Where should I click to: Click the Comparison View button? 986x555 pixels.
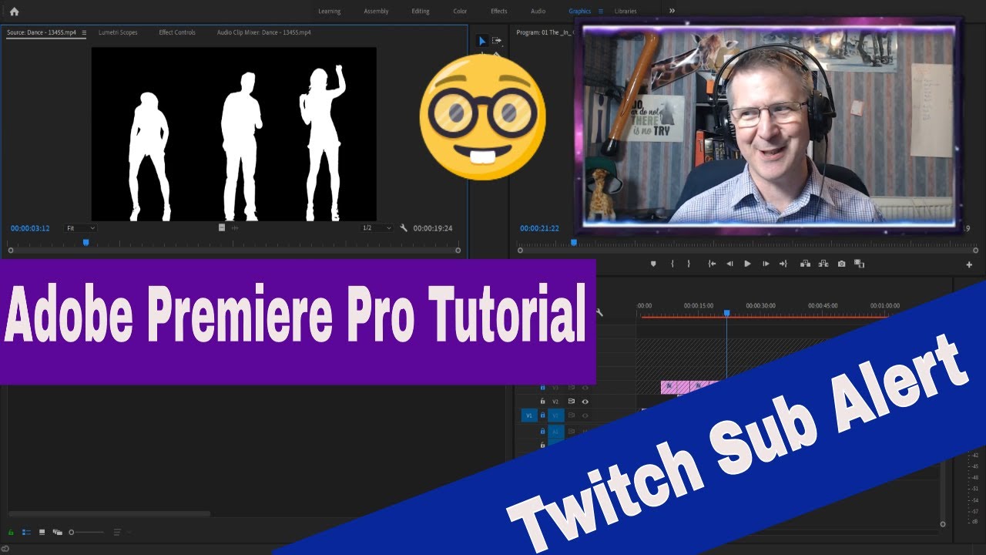point(859,264)
